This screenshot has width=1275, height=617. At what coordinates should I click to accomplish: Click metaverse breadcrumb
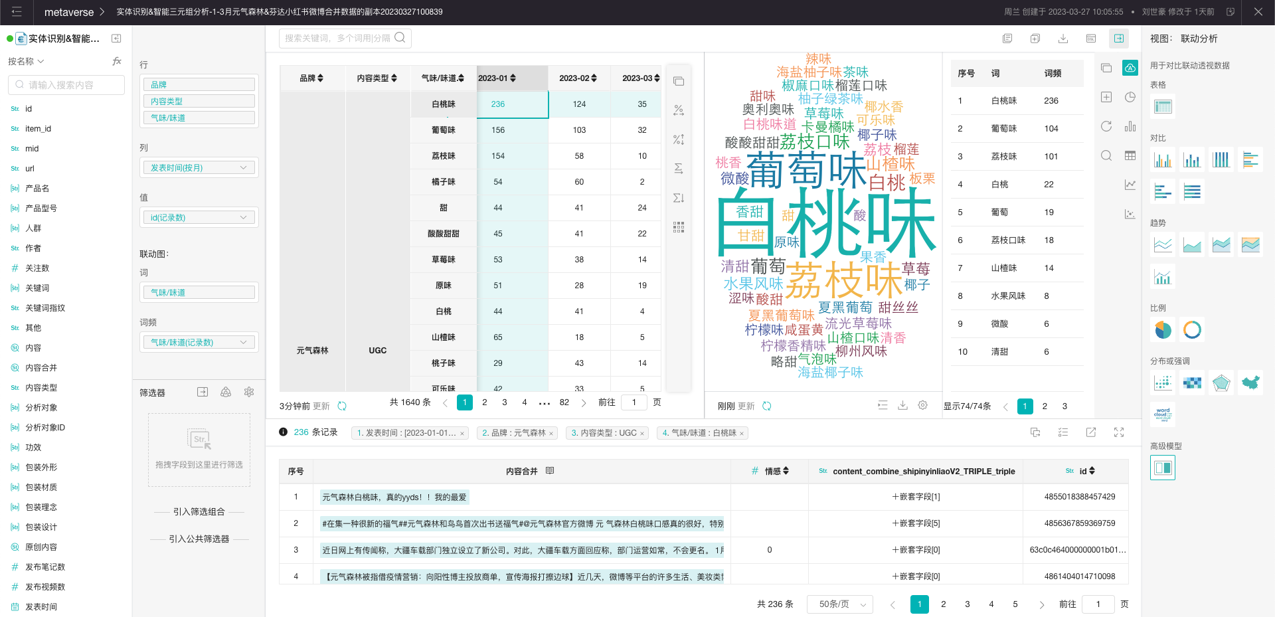coord(69,12)
